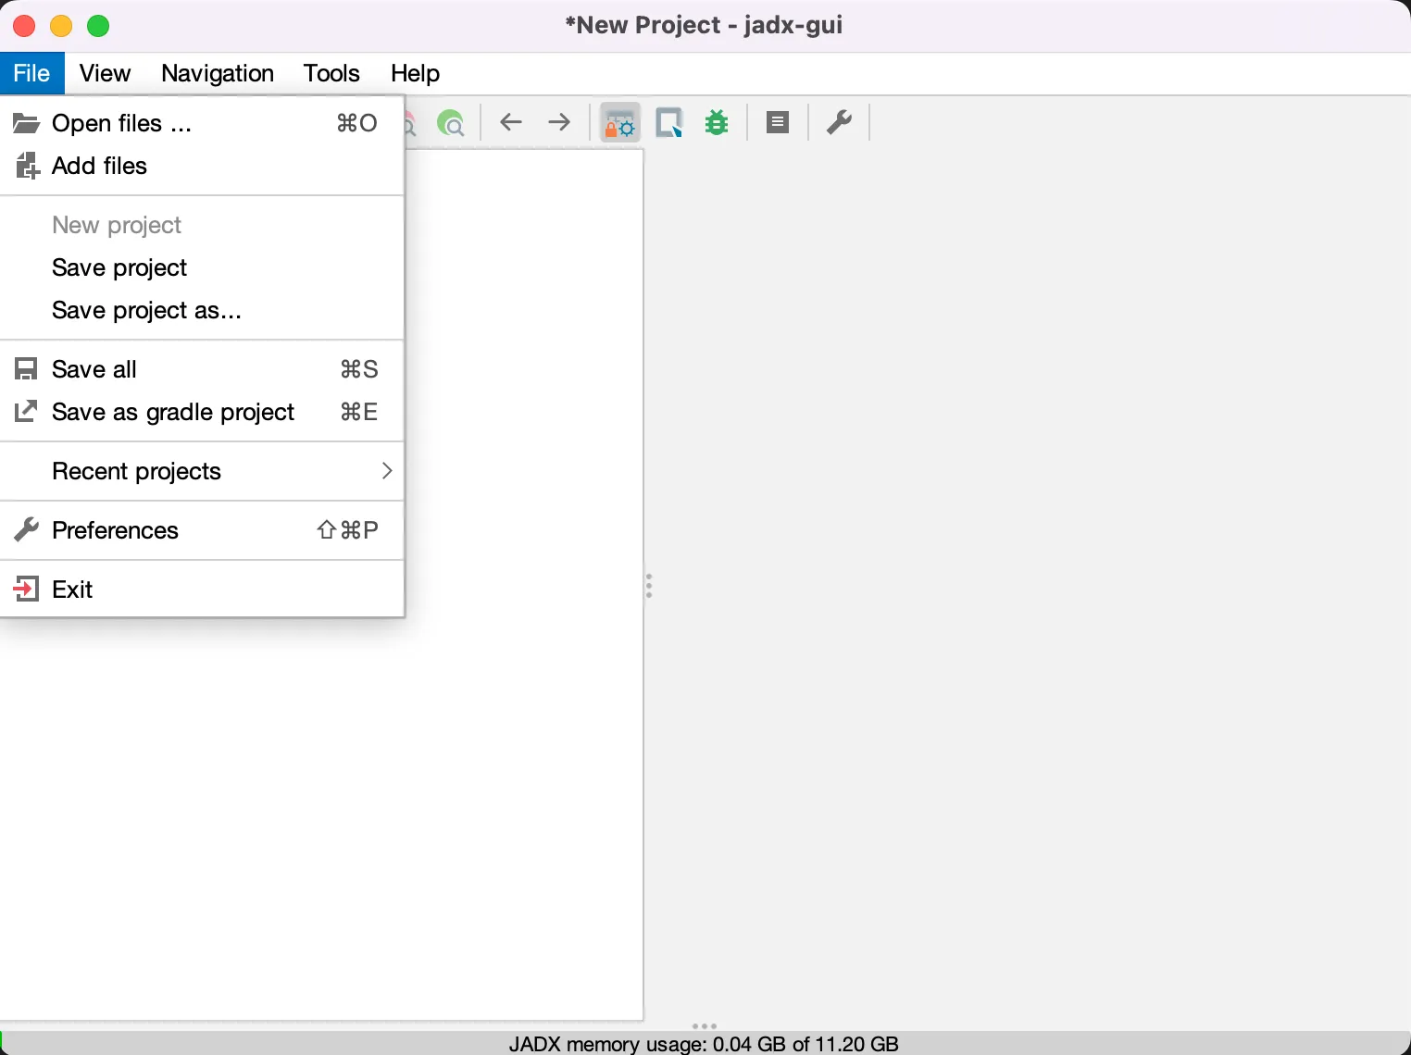This screenshot has height=1055, width=1411.
Task: Click the forward navigation arrow
Action: [x=559, y=122]
